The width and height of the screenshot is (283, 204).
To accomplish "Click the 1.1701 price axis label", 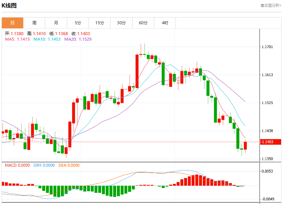I will coord(267,47).
